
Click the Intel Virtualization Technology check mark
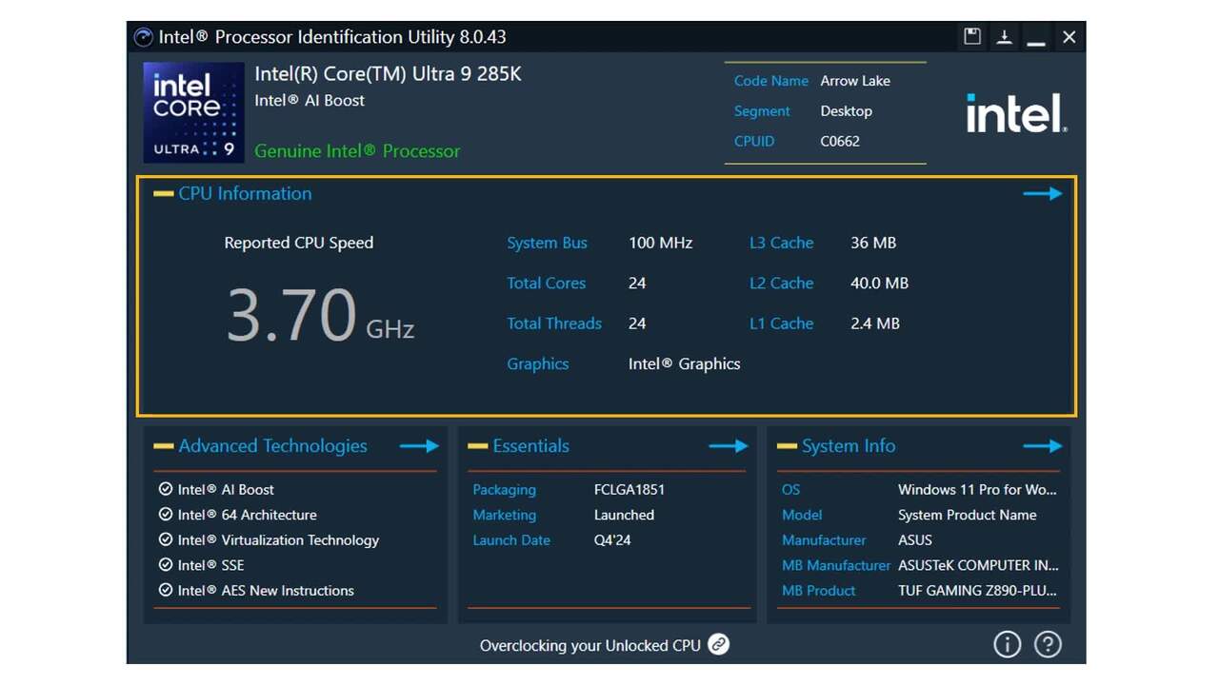click(166, 539)
